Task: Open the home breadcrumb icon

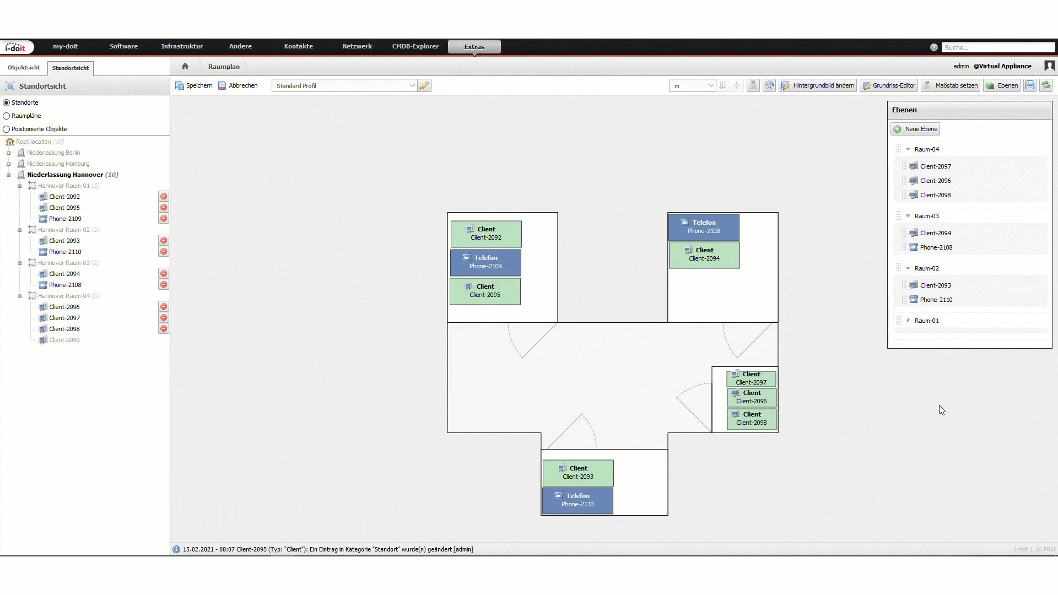Action: pyautogui.click(x=185, y=66)
